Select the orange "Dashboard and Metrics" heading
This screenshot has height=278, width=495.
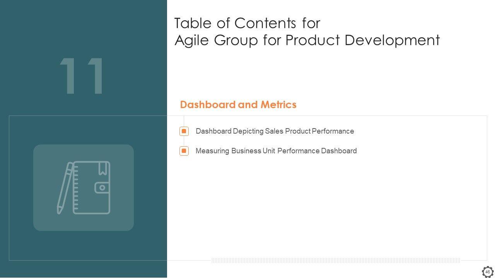pyautogui.click(x=238, y=105)
